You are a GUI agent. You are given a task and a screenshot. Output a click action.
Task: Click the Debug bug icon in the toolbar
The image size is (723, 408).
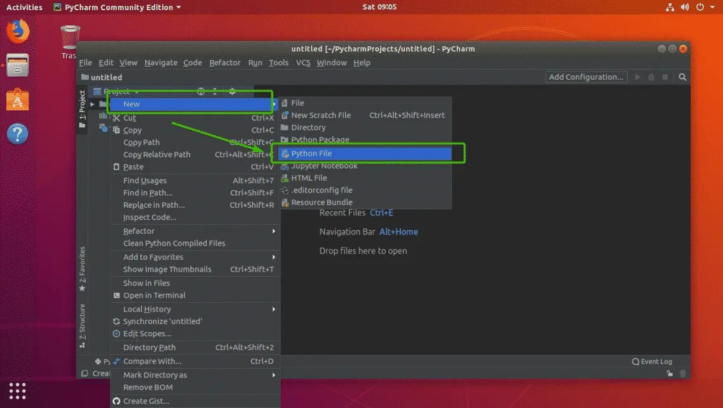[x=651, y=77]
